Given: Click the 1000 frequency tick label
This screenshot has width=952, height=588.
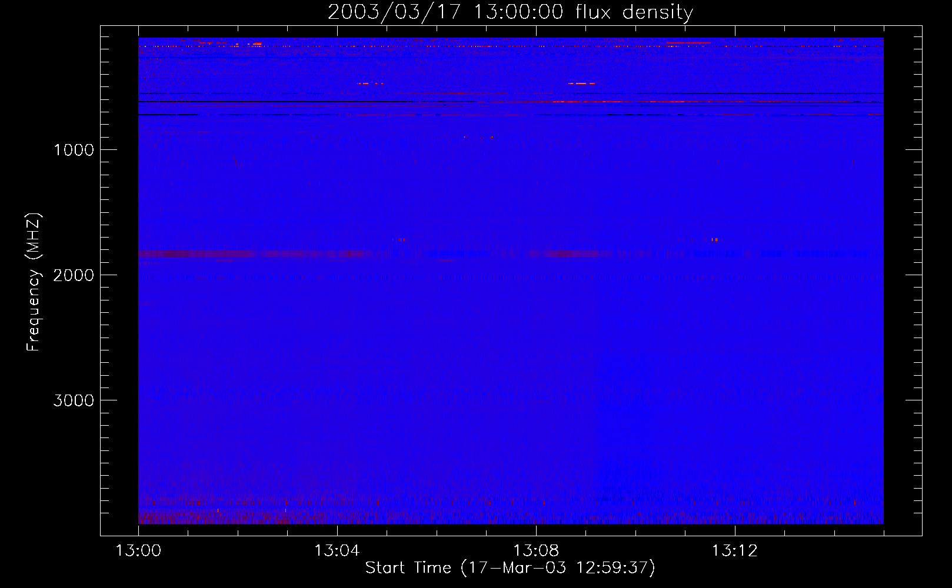Looking at the screenshot, I should (x=74, y=150).
